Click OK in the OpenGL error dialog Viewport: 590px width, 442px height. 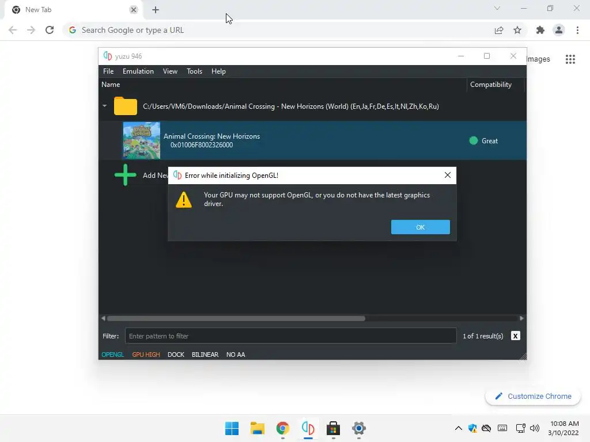point(420,227)
